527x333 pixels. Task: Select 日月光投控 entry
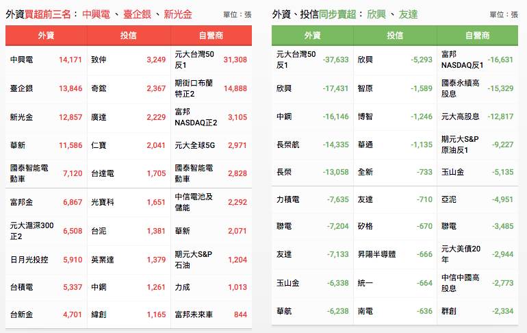pyautogui.click(x=29, y=260)
